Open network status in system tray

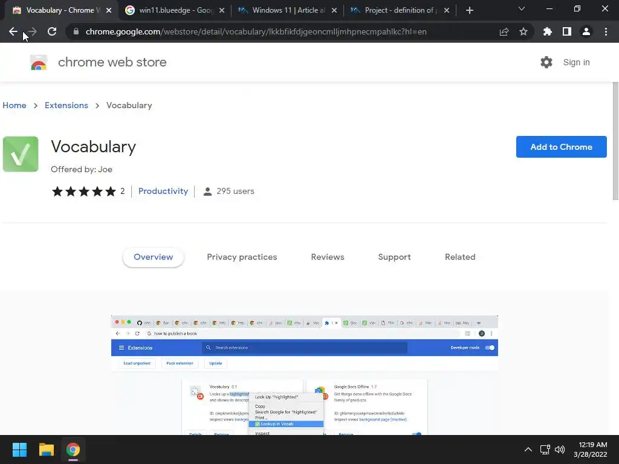545,449
